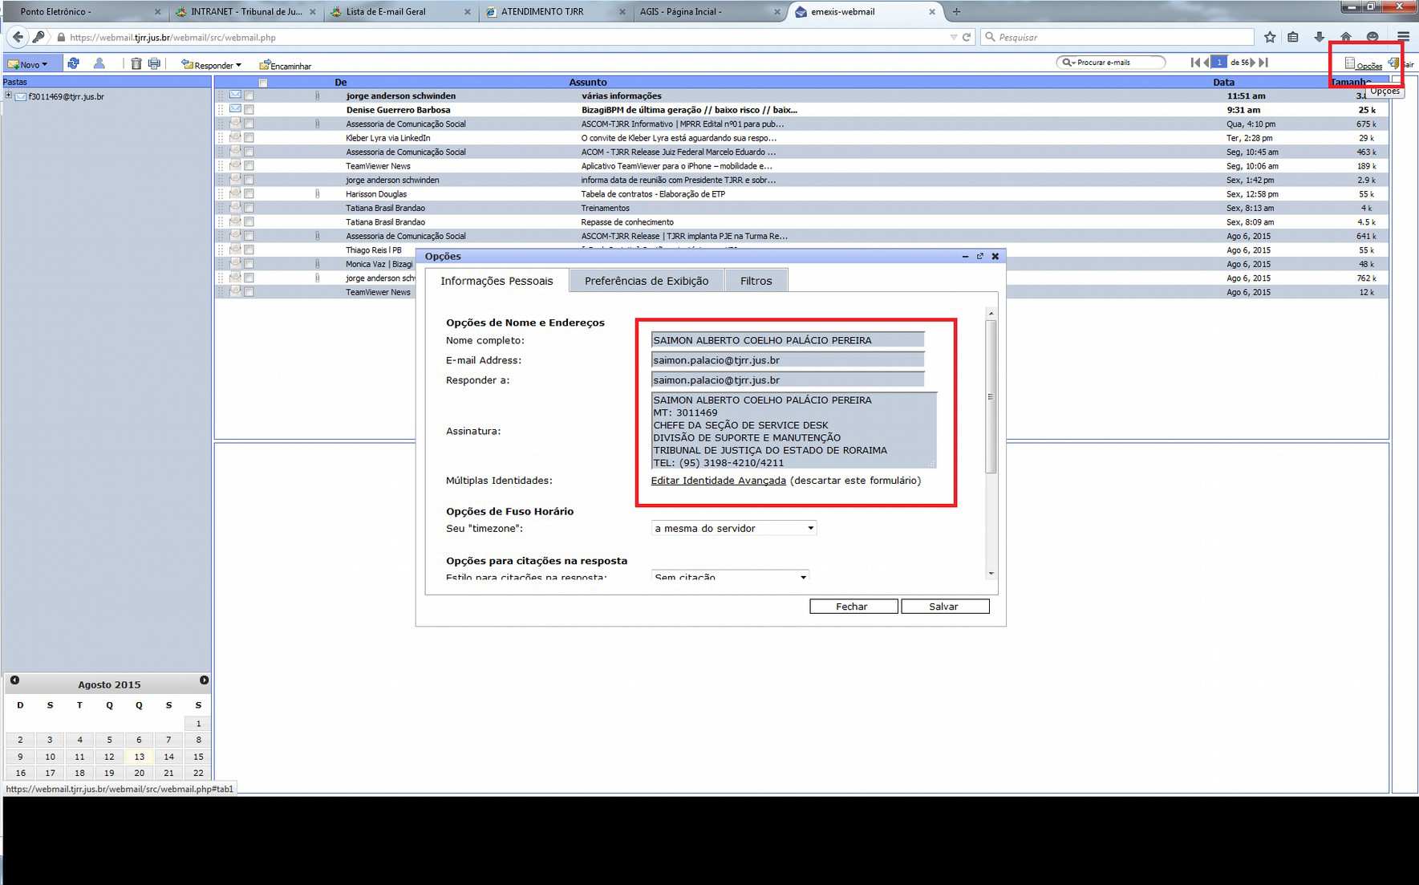Expand the f3011469@tjrr.jus.br folder tree
1419x885 pixels.
point(8,95)
